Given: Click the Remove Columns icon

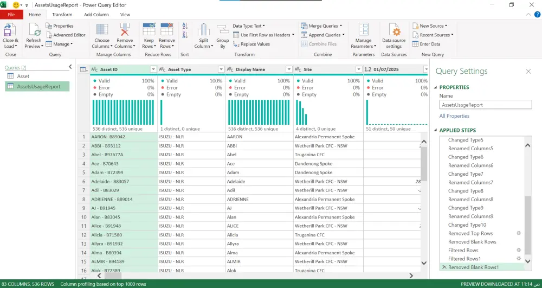Looking at the screenshot, I should click(x=125, y=30).
